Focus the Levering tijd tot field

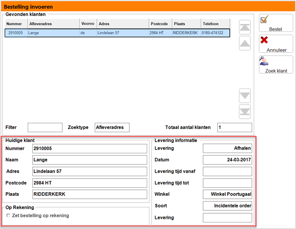click(227, 183)
